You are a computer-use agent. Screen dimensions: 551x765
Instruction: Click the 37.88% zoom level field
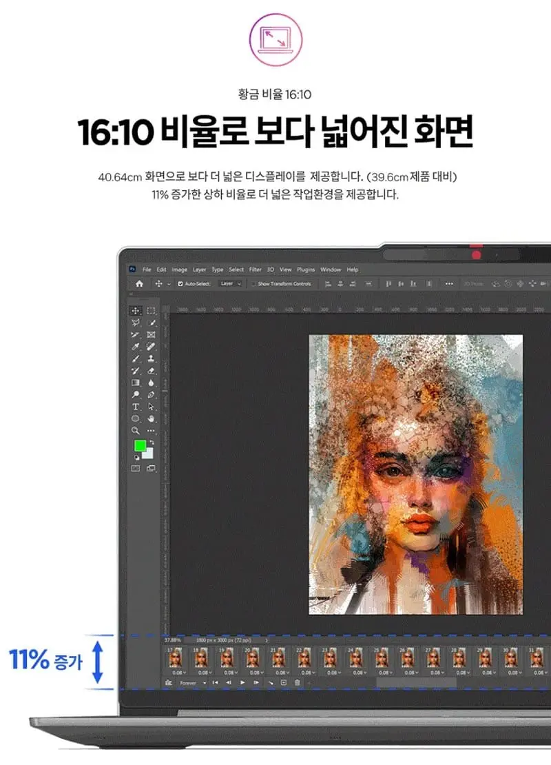(x=173, y=640)
